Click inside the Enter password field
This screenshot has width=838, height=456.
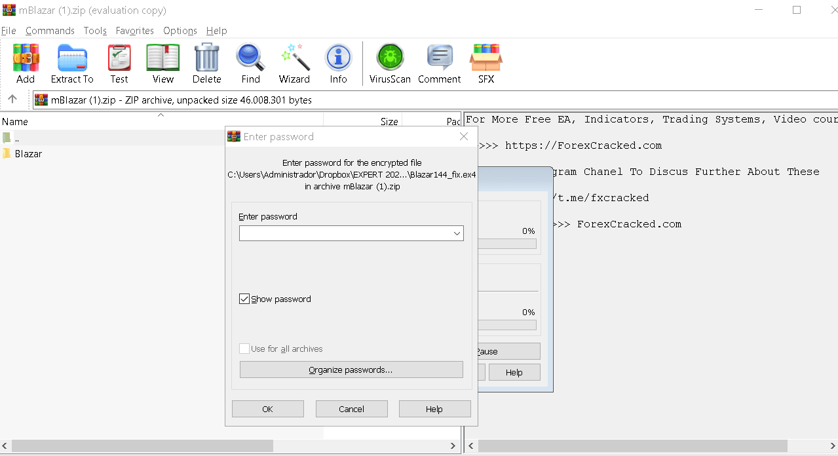[x=344, y=233]
